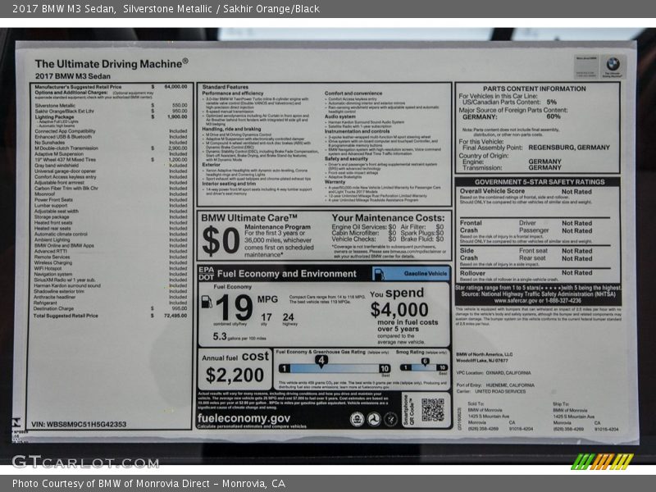The image size is (656, 492).
Task: Click the 'M Double-clutch Transmission' option line
Action: click(x=111, y=148)
